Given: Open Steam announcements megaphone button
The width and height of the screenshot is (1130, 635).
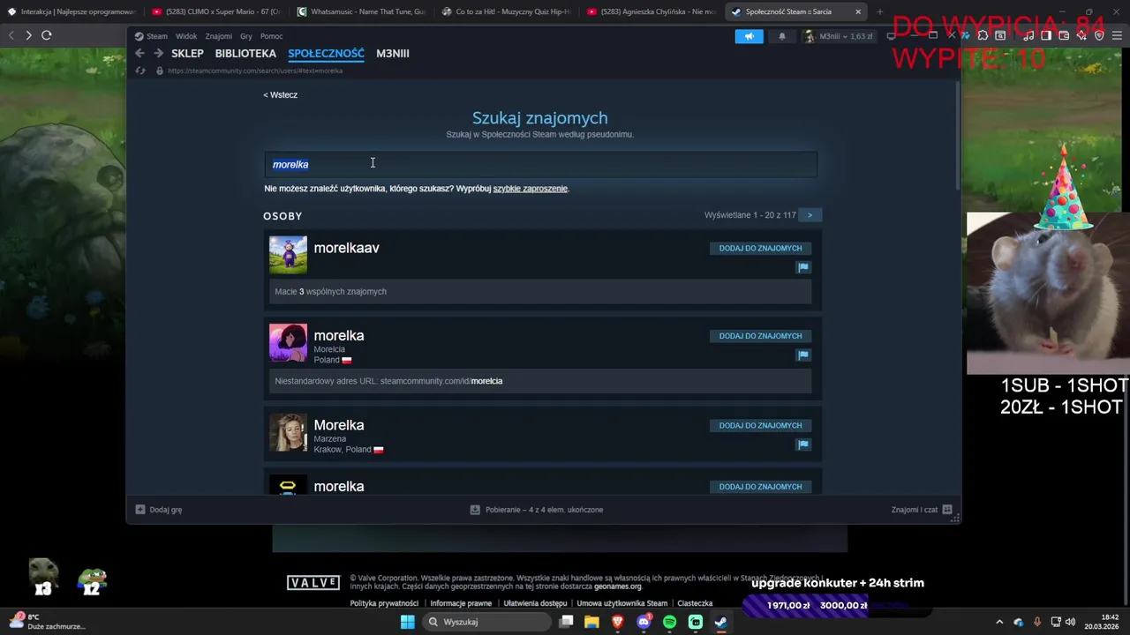Looking at the screenshot, I should (x=749, y=36).
